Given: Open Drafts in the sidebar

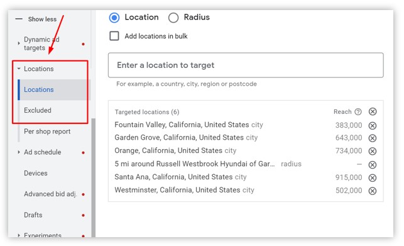Looking at the screenshot, I should (x=33, y=215).
